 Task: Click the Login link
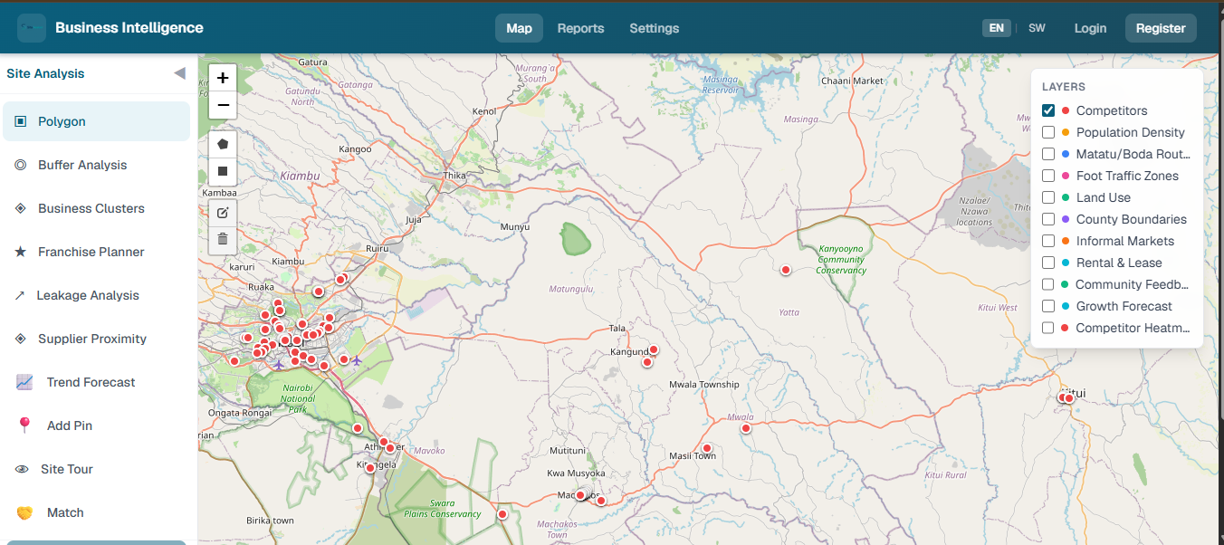pyautogui.click(x=1090, y=28)
